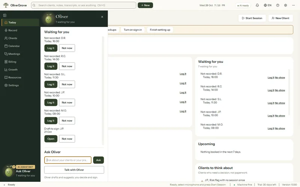Click 'Machine fine' status entry

click(x=243, y=185)
